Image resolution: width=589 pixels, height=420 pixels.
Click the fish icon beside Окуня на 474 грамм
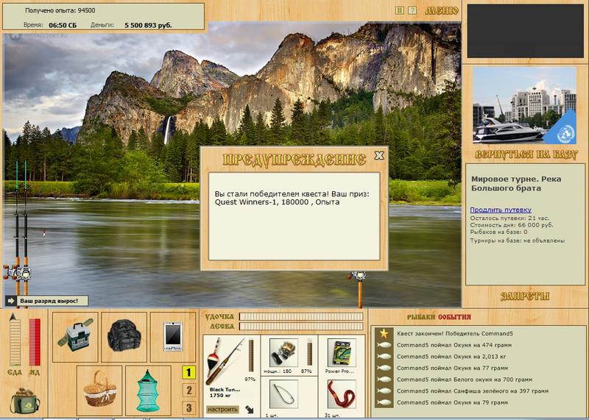tap(384, 345)
